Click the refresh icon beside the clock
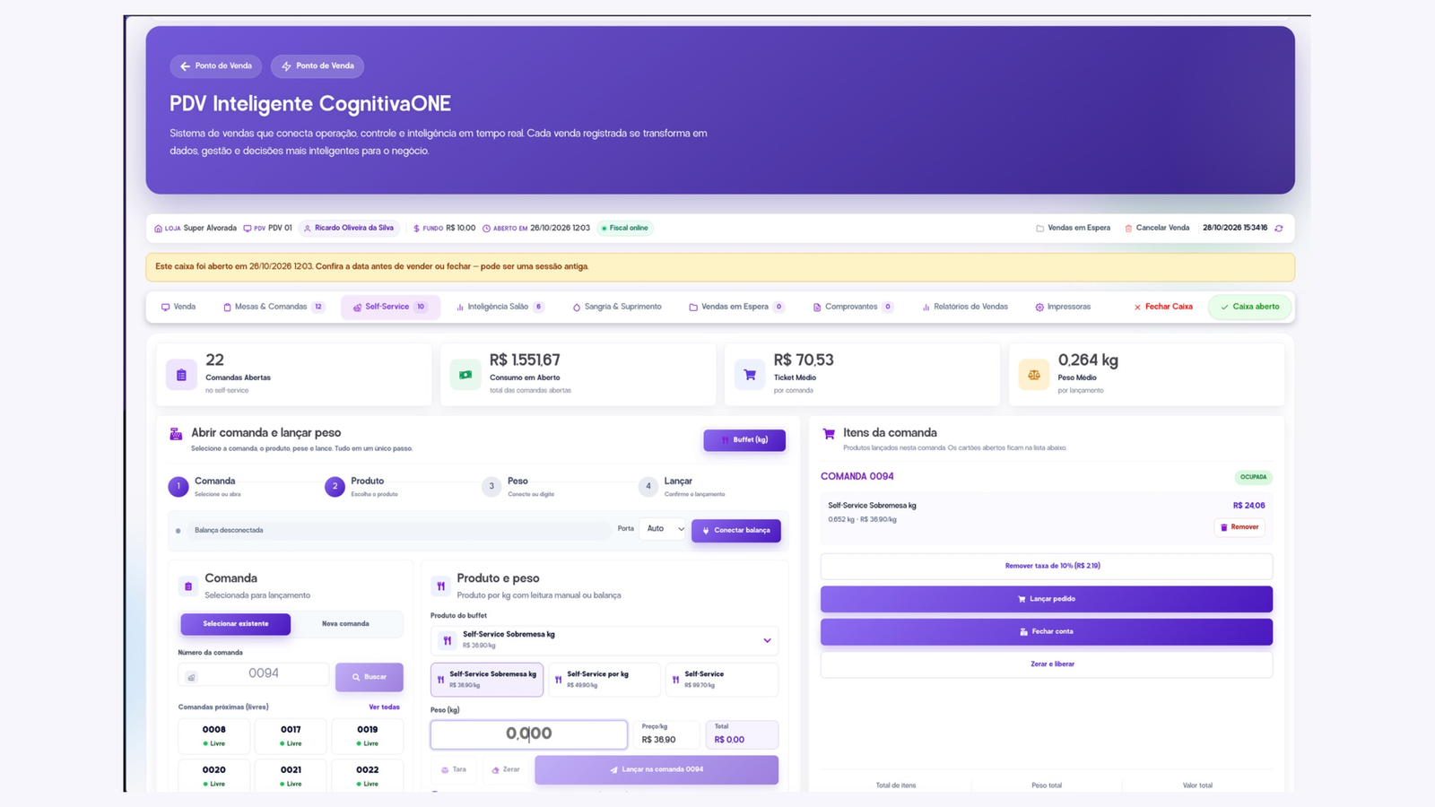The height and width of the screenshot is (807, 1435). (1279, 229)
